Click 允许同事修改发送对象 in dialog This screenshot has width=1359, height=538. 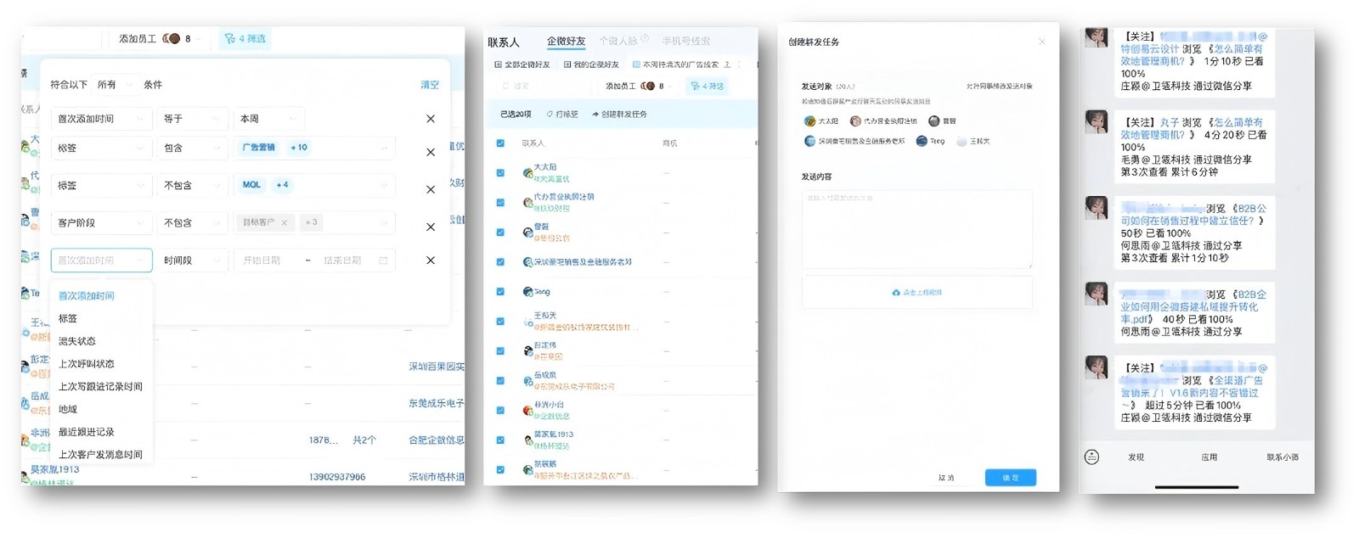click(999, 87)
